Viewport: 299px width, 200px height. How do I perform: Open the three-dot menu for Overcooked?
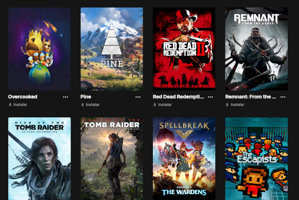click(x=65, y=97)
